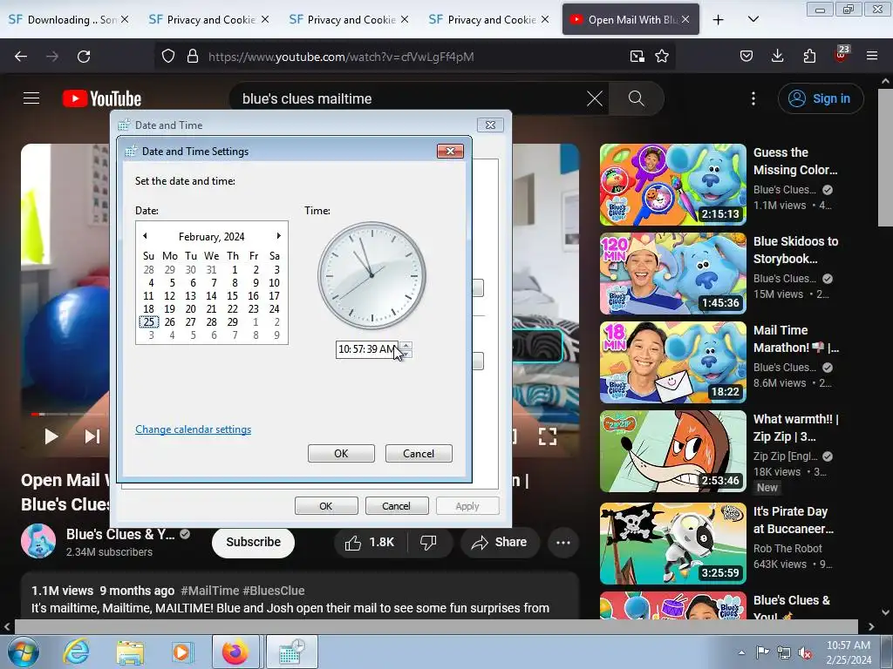Go to previous month in calendar

[x=145, y=235]
